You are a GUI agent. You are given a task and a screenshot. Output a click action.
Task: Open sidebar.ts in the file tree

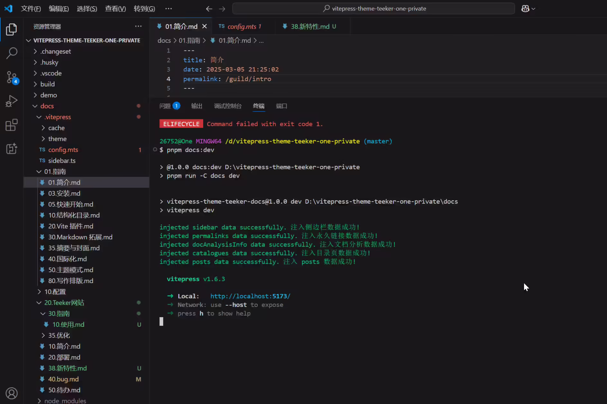[x=86, y=161]
